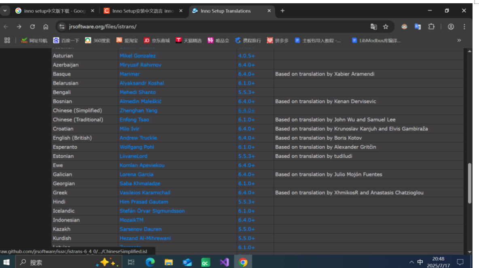Download the Chinese (Traditional) 6.1.0+ file
This screenshot has height=268, width=479.
246,120
